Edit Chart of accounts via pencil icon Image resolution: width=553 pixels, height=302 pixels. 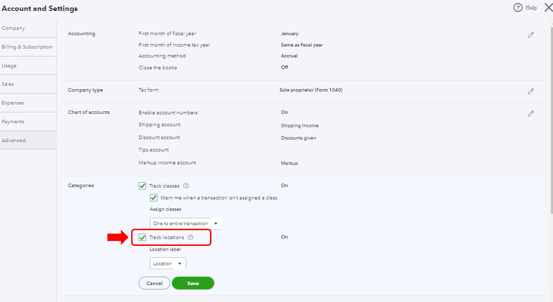(x=531, y=114)
